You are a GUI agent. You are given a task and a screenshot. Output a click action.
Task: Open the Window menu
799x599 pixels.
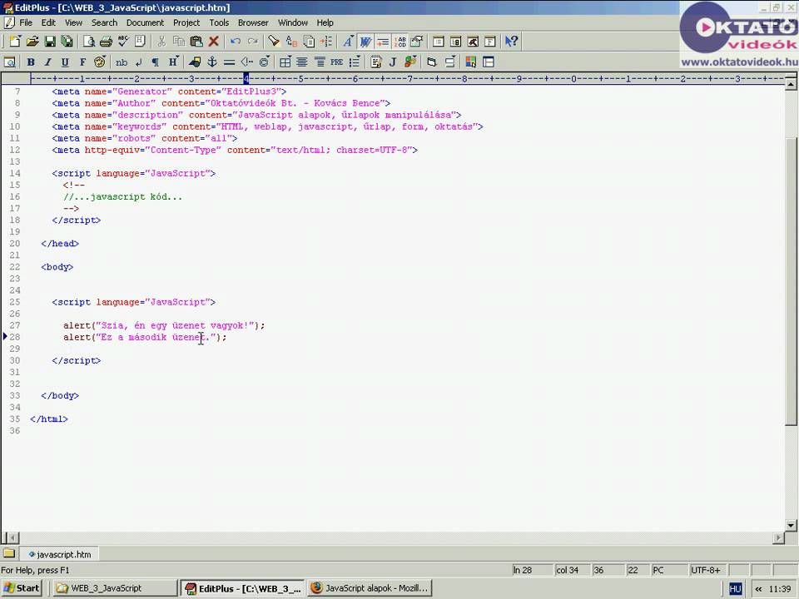[292, 22]
